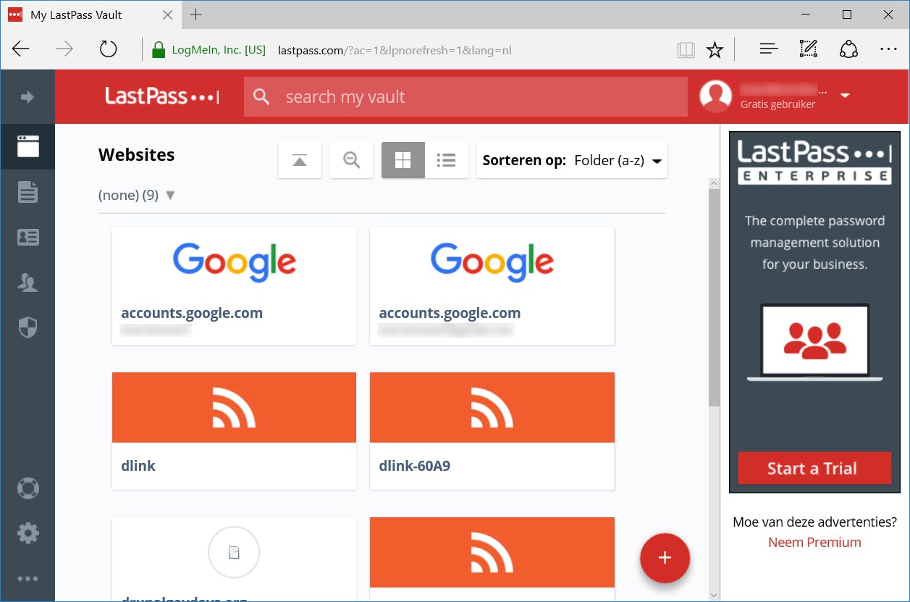The height and width of the screenshot is (602, 910).
Task: Click the Start a Trial button
Action: click(814, 468)
